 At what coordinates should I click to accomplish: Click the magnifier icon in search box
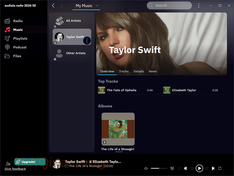pyautogui.click(x=150, y=5)
